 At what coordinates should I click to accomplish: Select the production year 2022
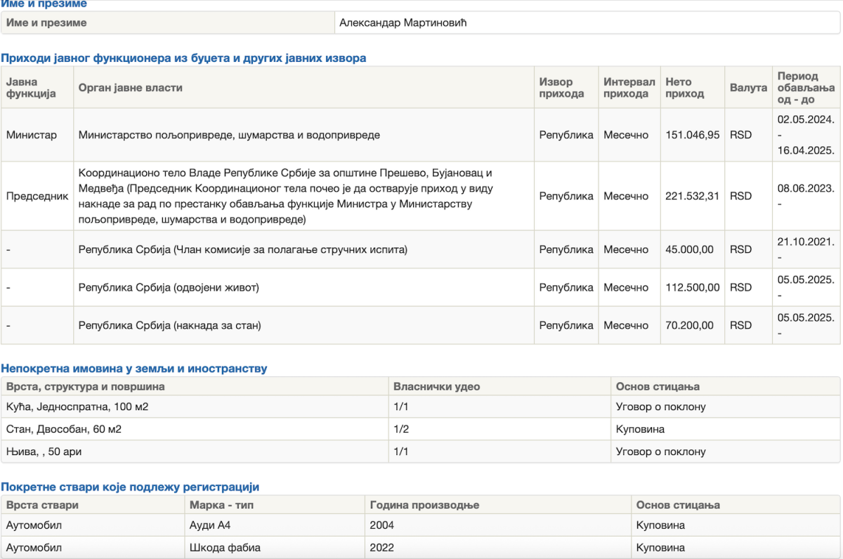(x=381, y=548)
